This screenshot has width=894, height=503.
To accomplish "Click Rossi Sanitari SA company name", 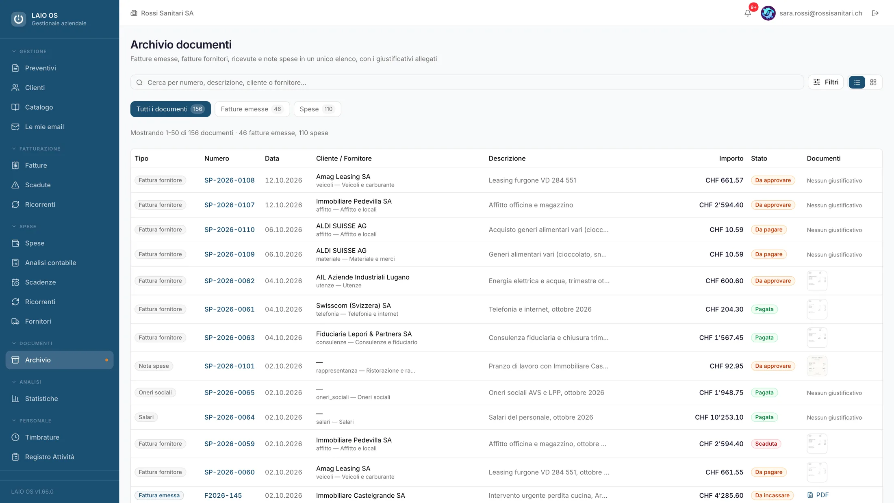I will [167, 13].
